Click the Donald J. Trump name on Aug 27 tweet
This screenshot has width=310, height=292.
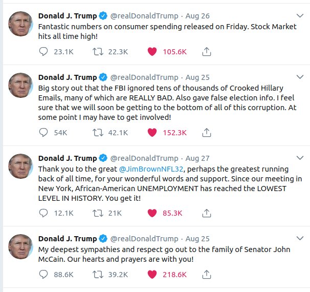click(x=67, y=158)
